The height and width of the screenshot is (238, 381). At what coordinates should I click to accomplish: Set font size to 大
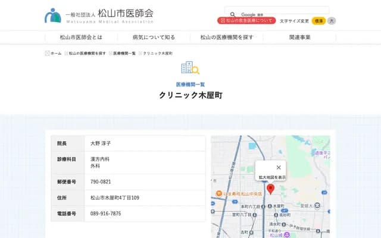[332, 21]
